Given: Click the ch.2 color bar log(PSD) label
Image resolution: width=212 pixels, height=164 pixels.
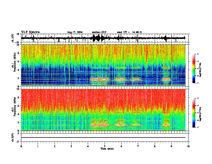Looking at the screenshot, I should (200, 114).
